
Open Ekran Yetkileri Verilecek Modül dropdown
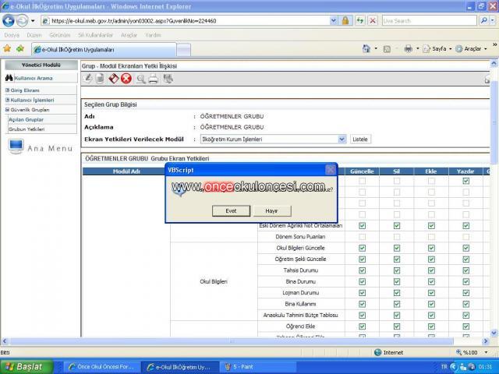(342, 139)
